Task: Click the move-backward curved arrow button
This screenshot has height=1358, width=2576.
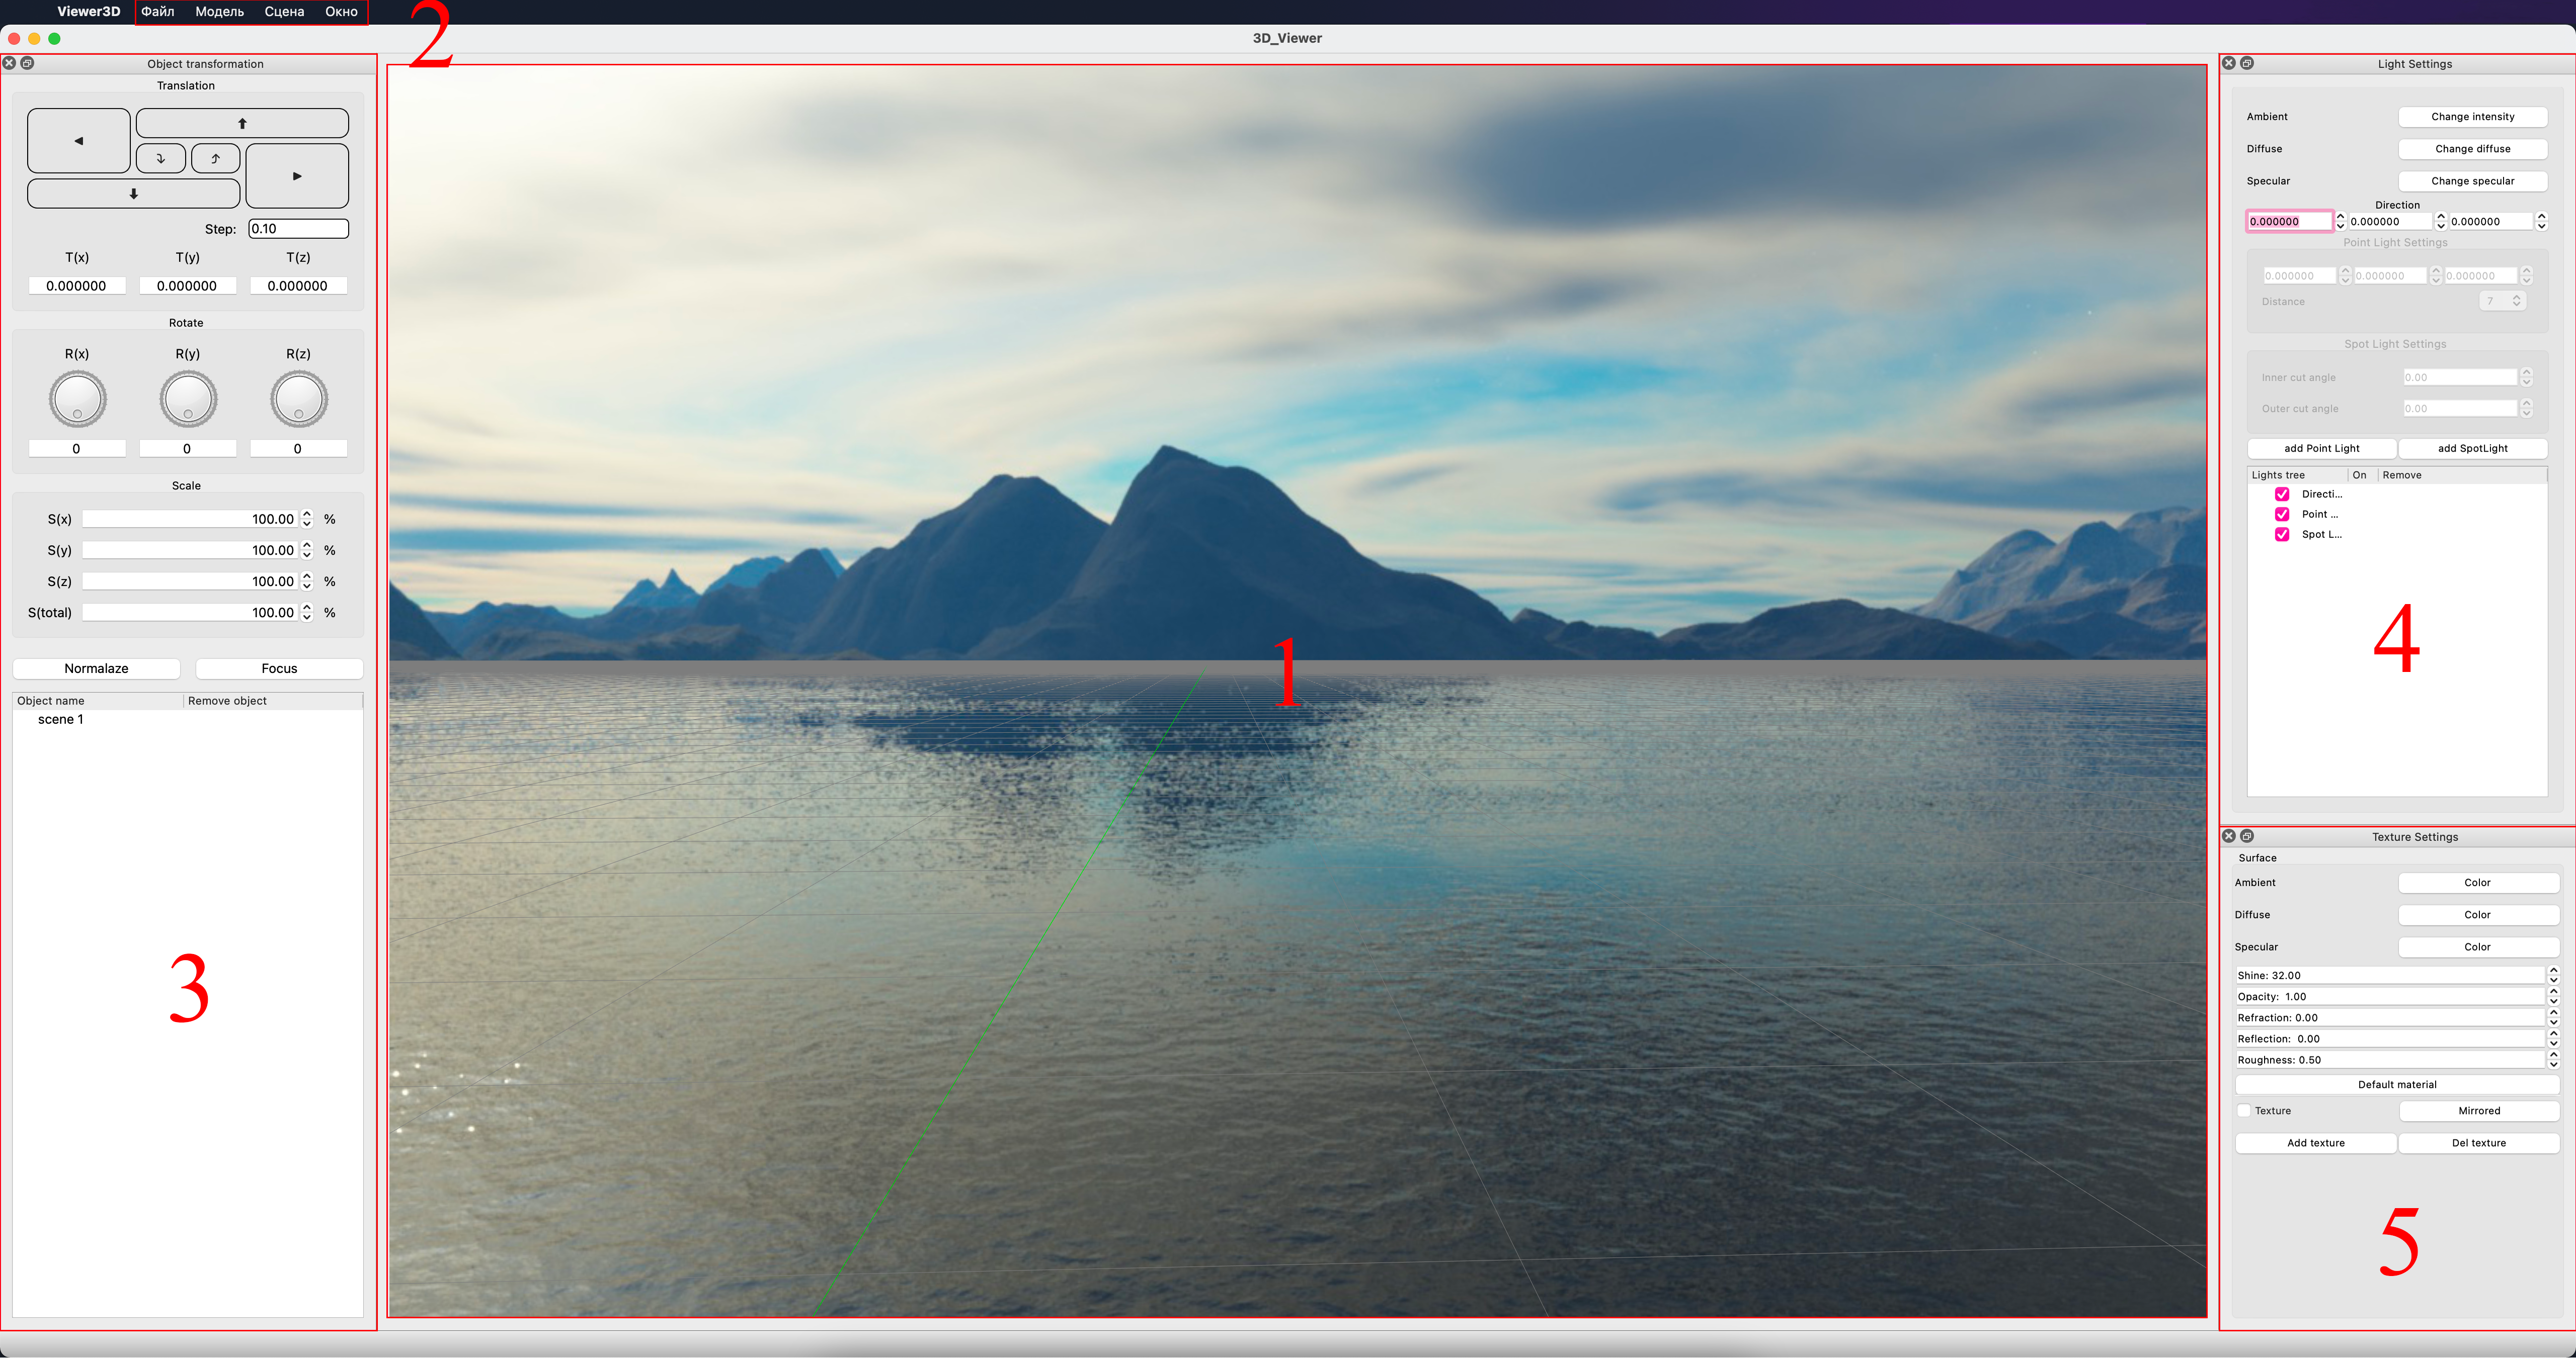Action: pyautogui.click(x=160, y=158)
